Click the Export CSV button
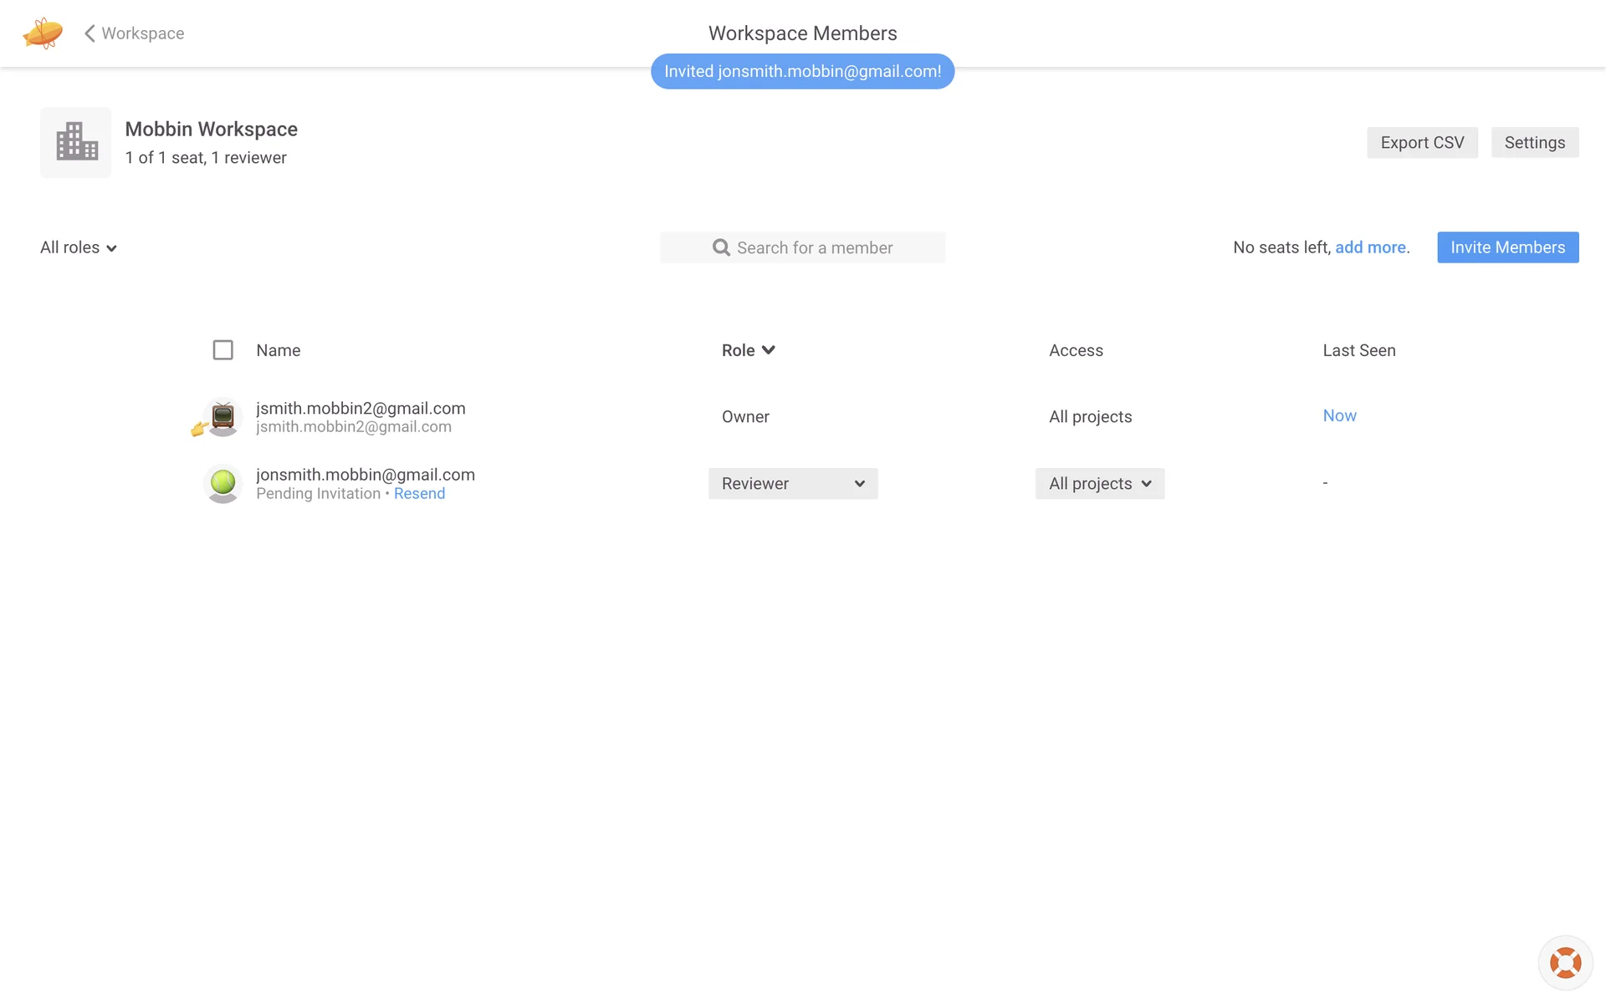1606x1003 pixels. click(x=1422, y=143)
